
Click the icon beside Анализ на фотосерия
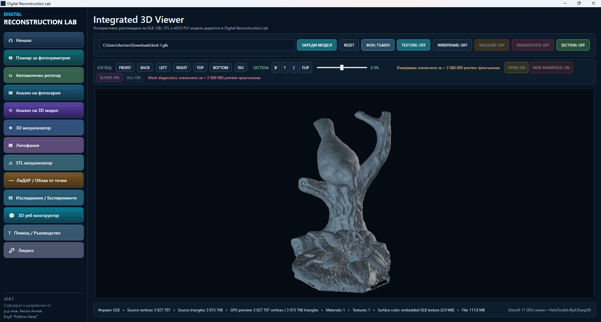click(x=11, y=93)
